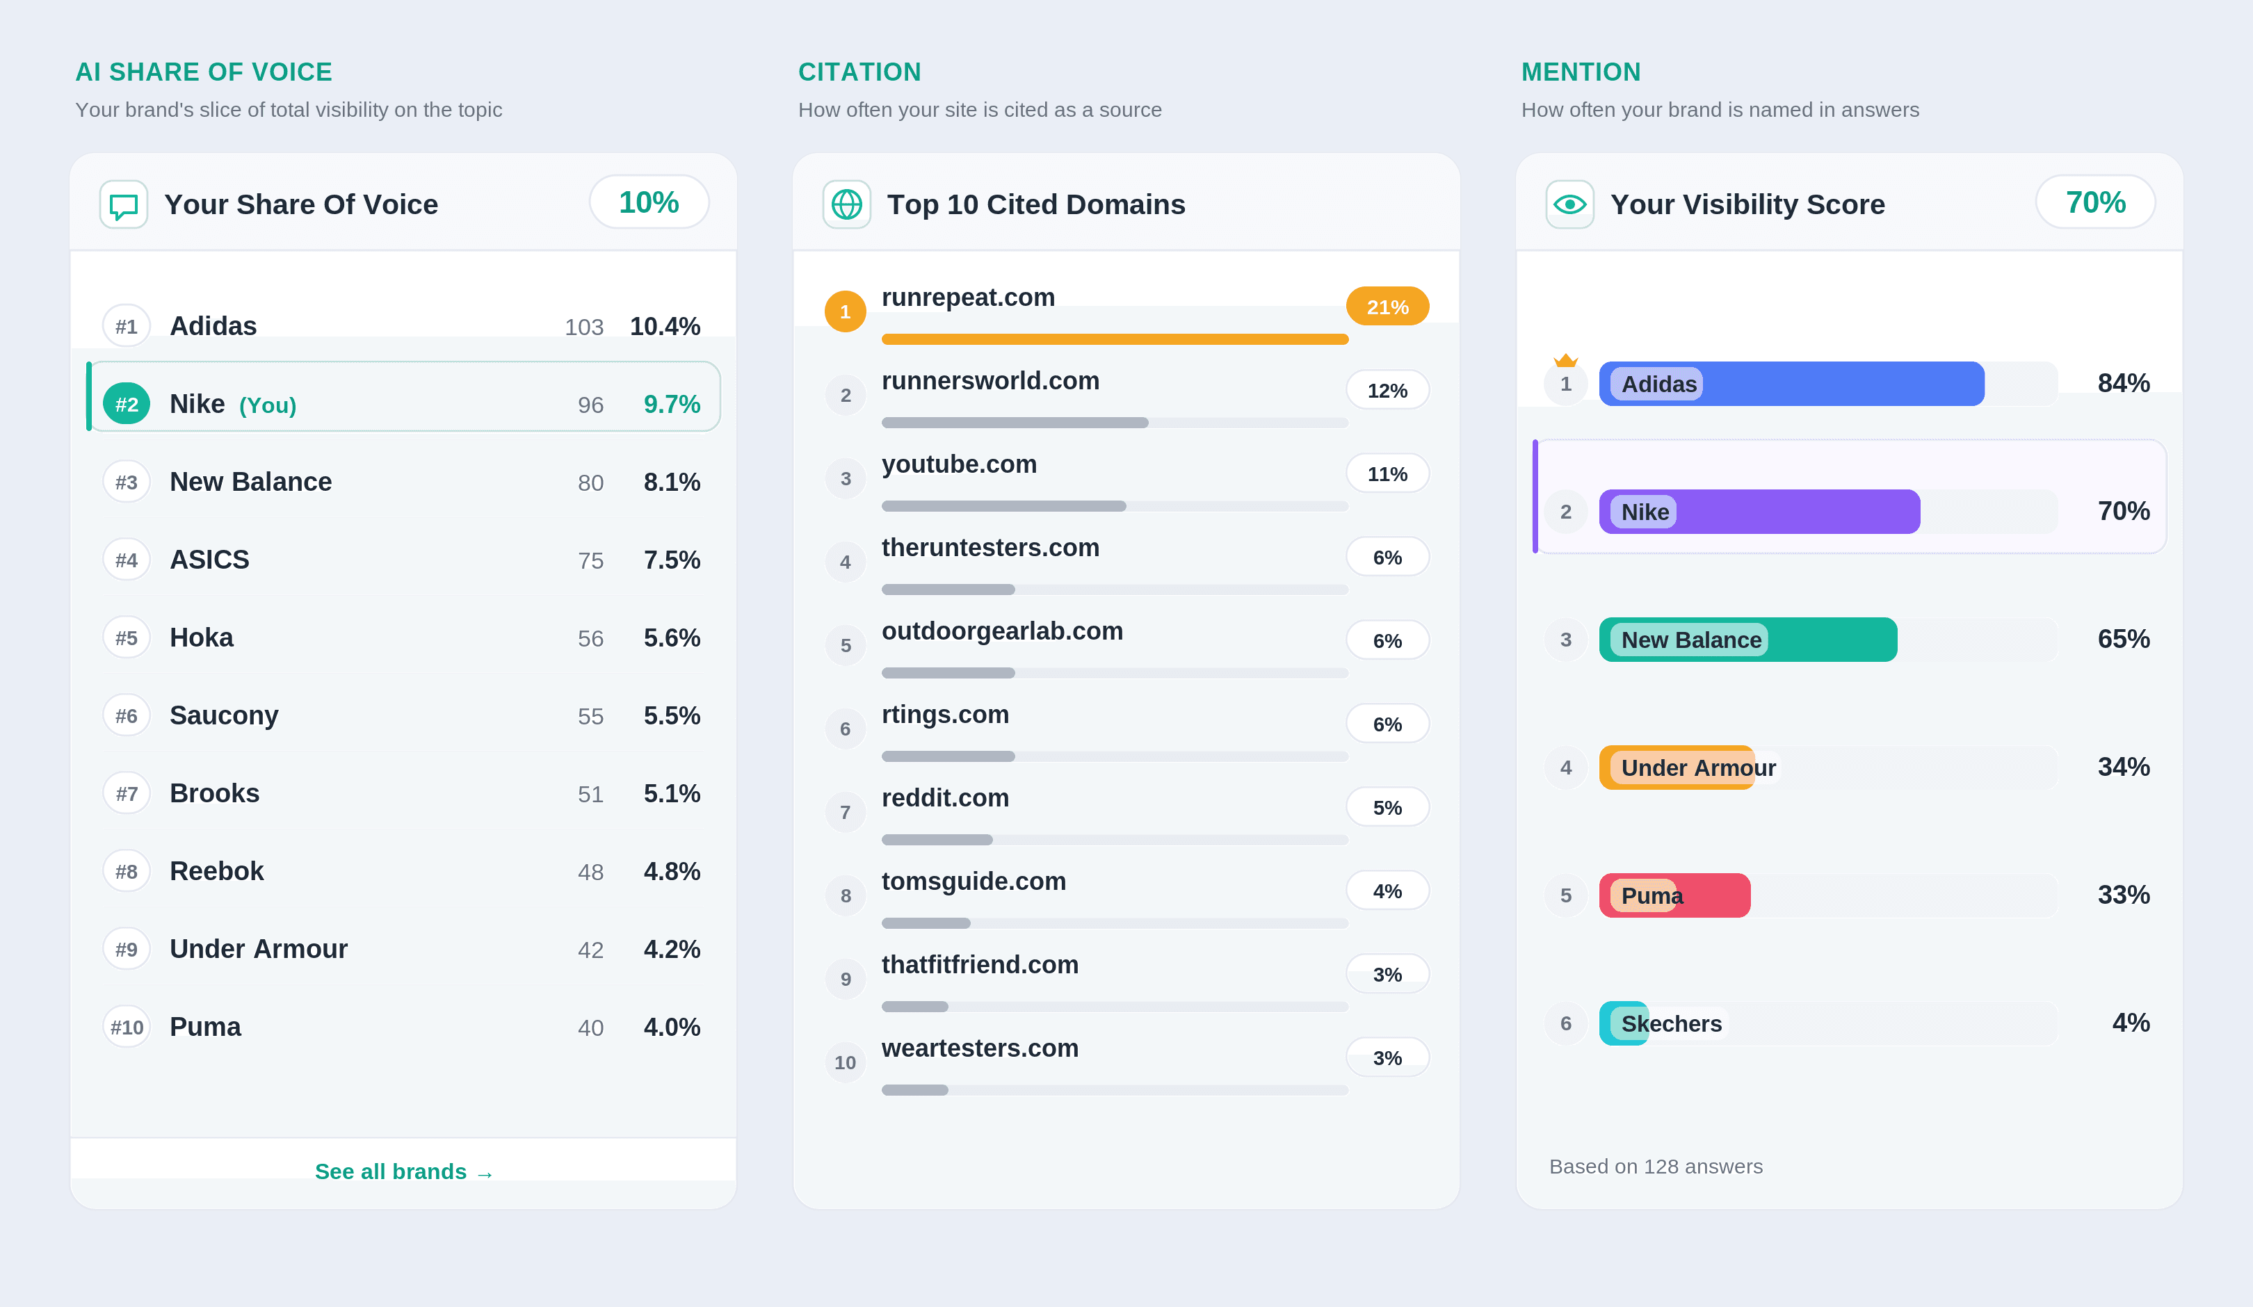Click the rank 8 circle for tomsguide.com

(x=845, y=895)
